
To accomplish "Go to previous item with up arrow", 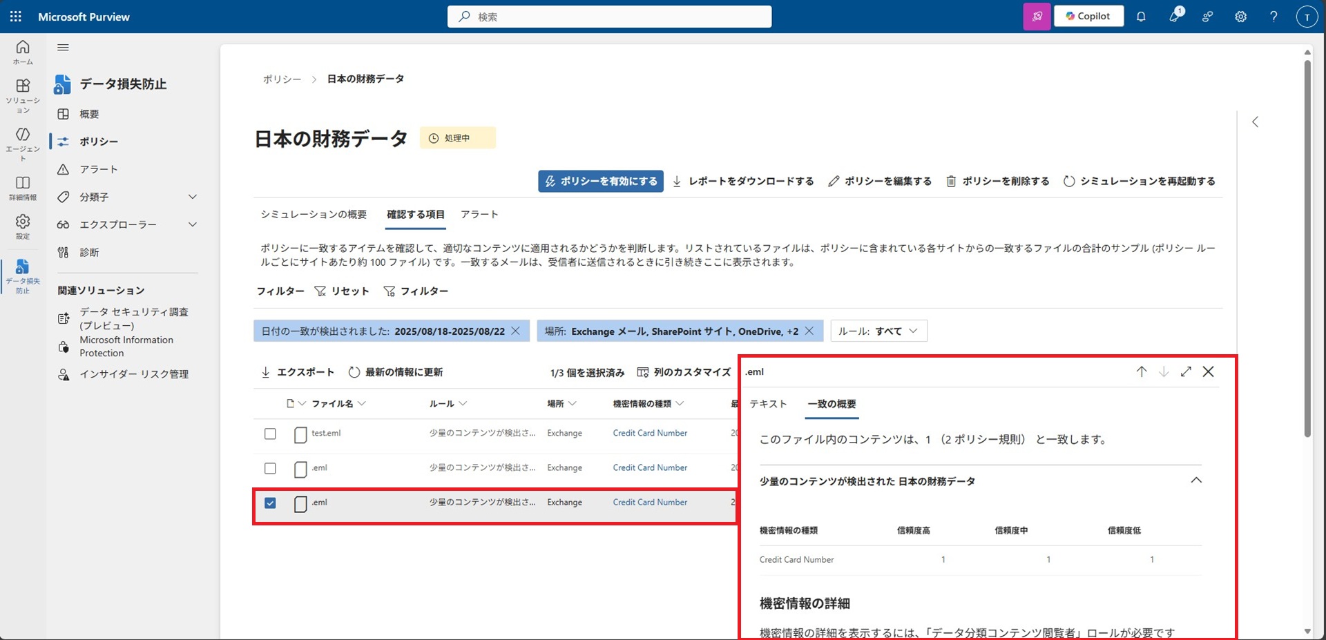I will pos(1142,371).
